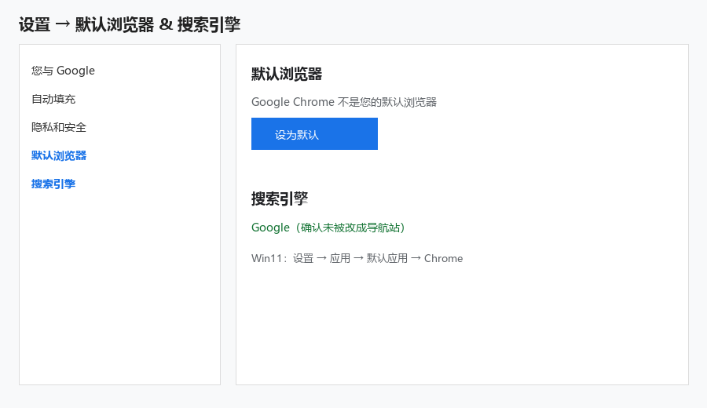Viewport: 707px width, 408px height.
Task: Click the page title 设置 → 默认浏览器 & 搜索引擎
Action: [x=130, y=24]
